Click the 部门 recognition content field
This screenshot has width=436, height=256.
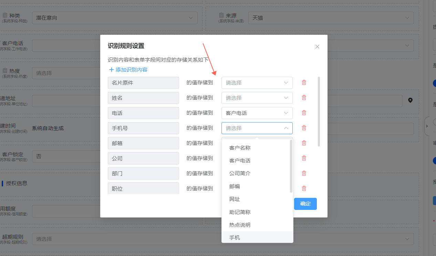143,173
